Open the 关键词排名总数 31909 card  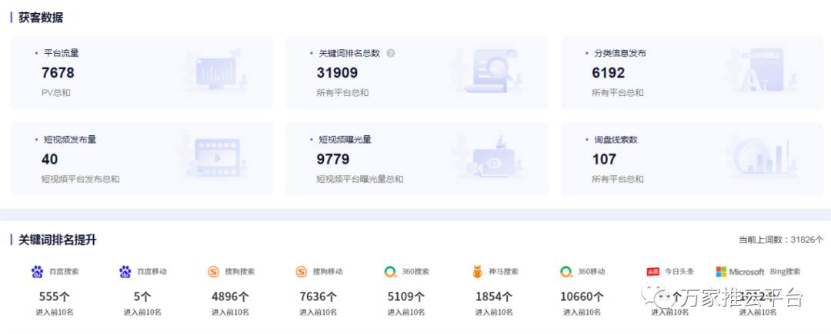click(x=416, y=73)
